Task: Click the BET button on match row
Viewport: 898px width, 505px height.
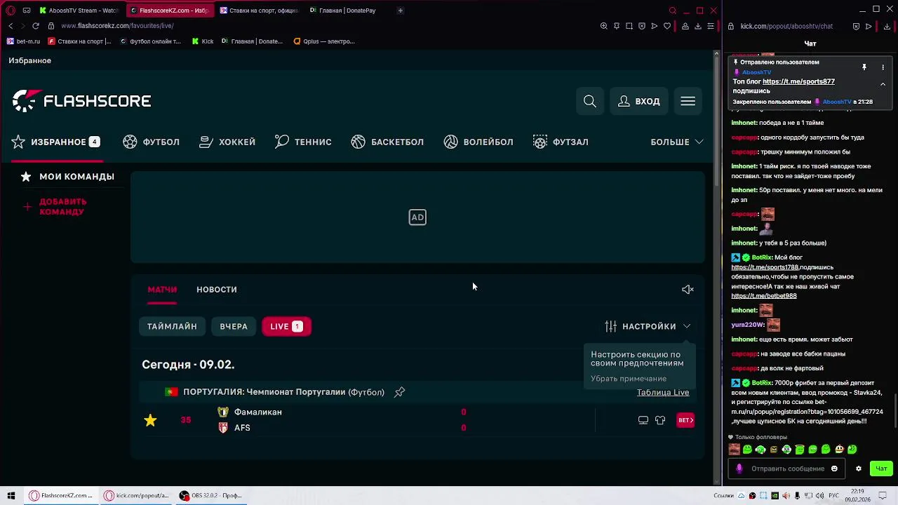Action: [685, 420]
